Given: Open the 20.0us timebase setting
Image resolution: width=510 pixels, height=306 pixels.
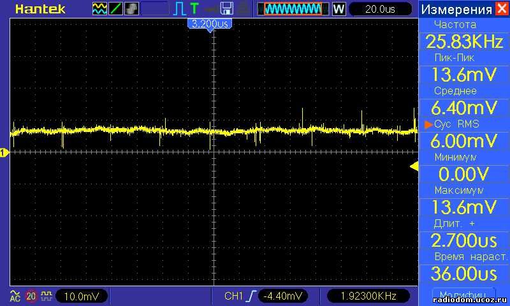Looking at the screenshot, I should 380,9.
